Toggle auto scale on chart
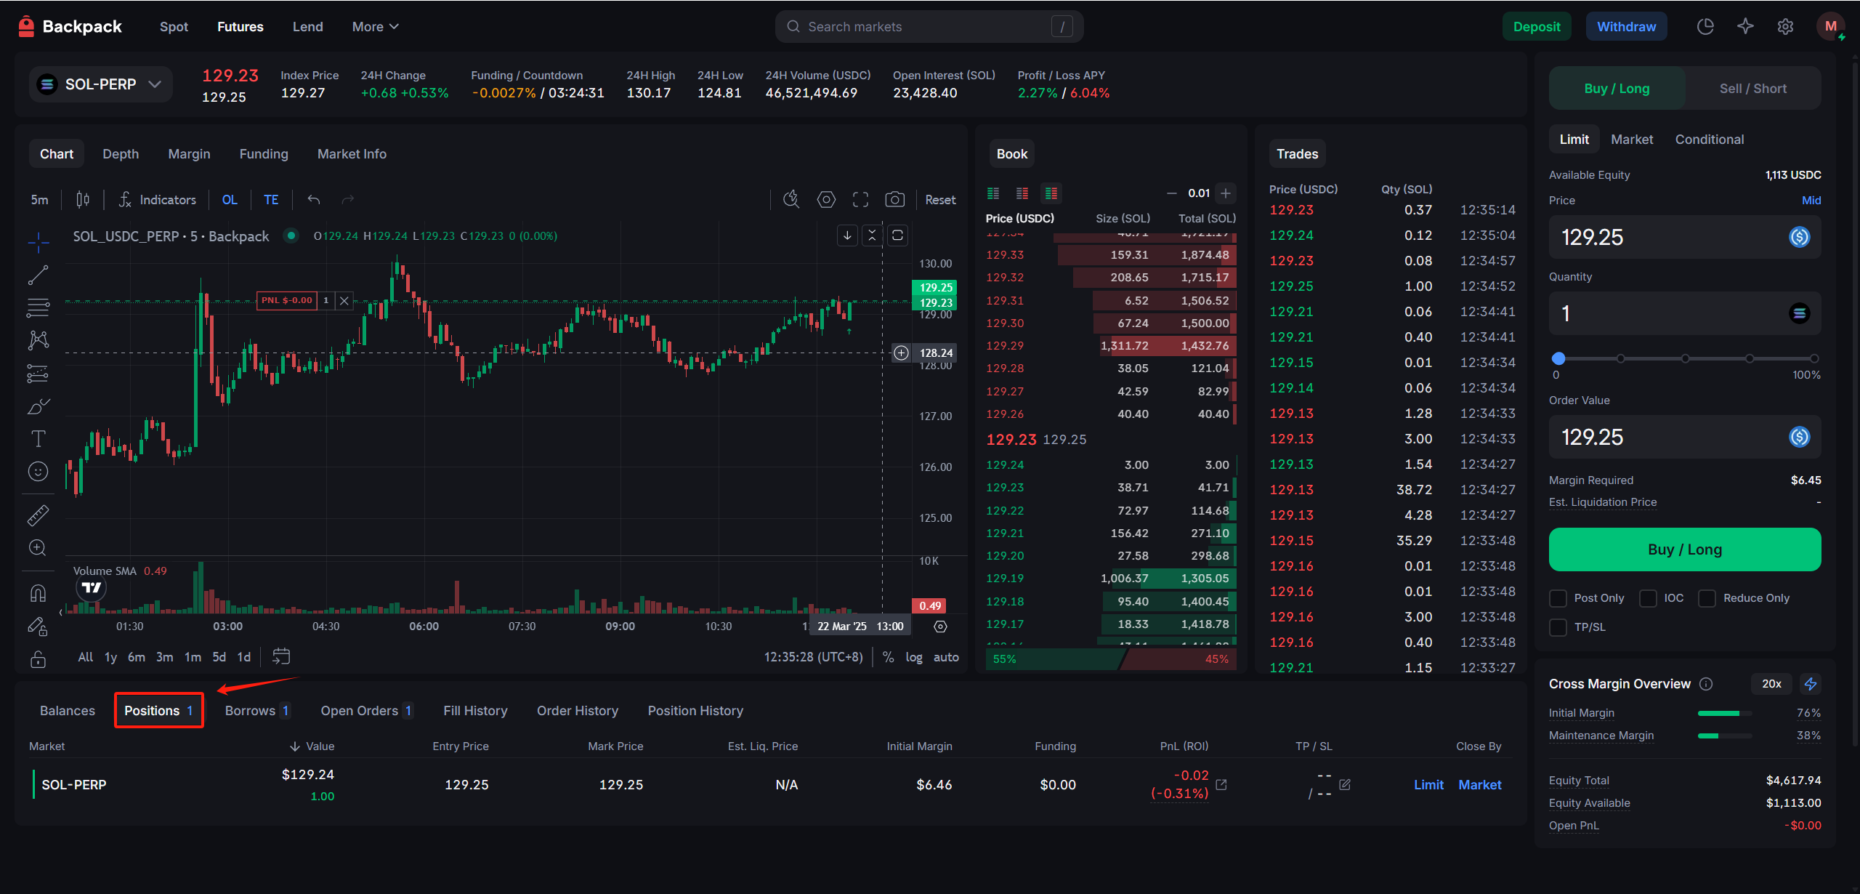This screenshot has width=1860, height=894. click(x=946, y=657)
